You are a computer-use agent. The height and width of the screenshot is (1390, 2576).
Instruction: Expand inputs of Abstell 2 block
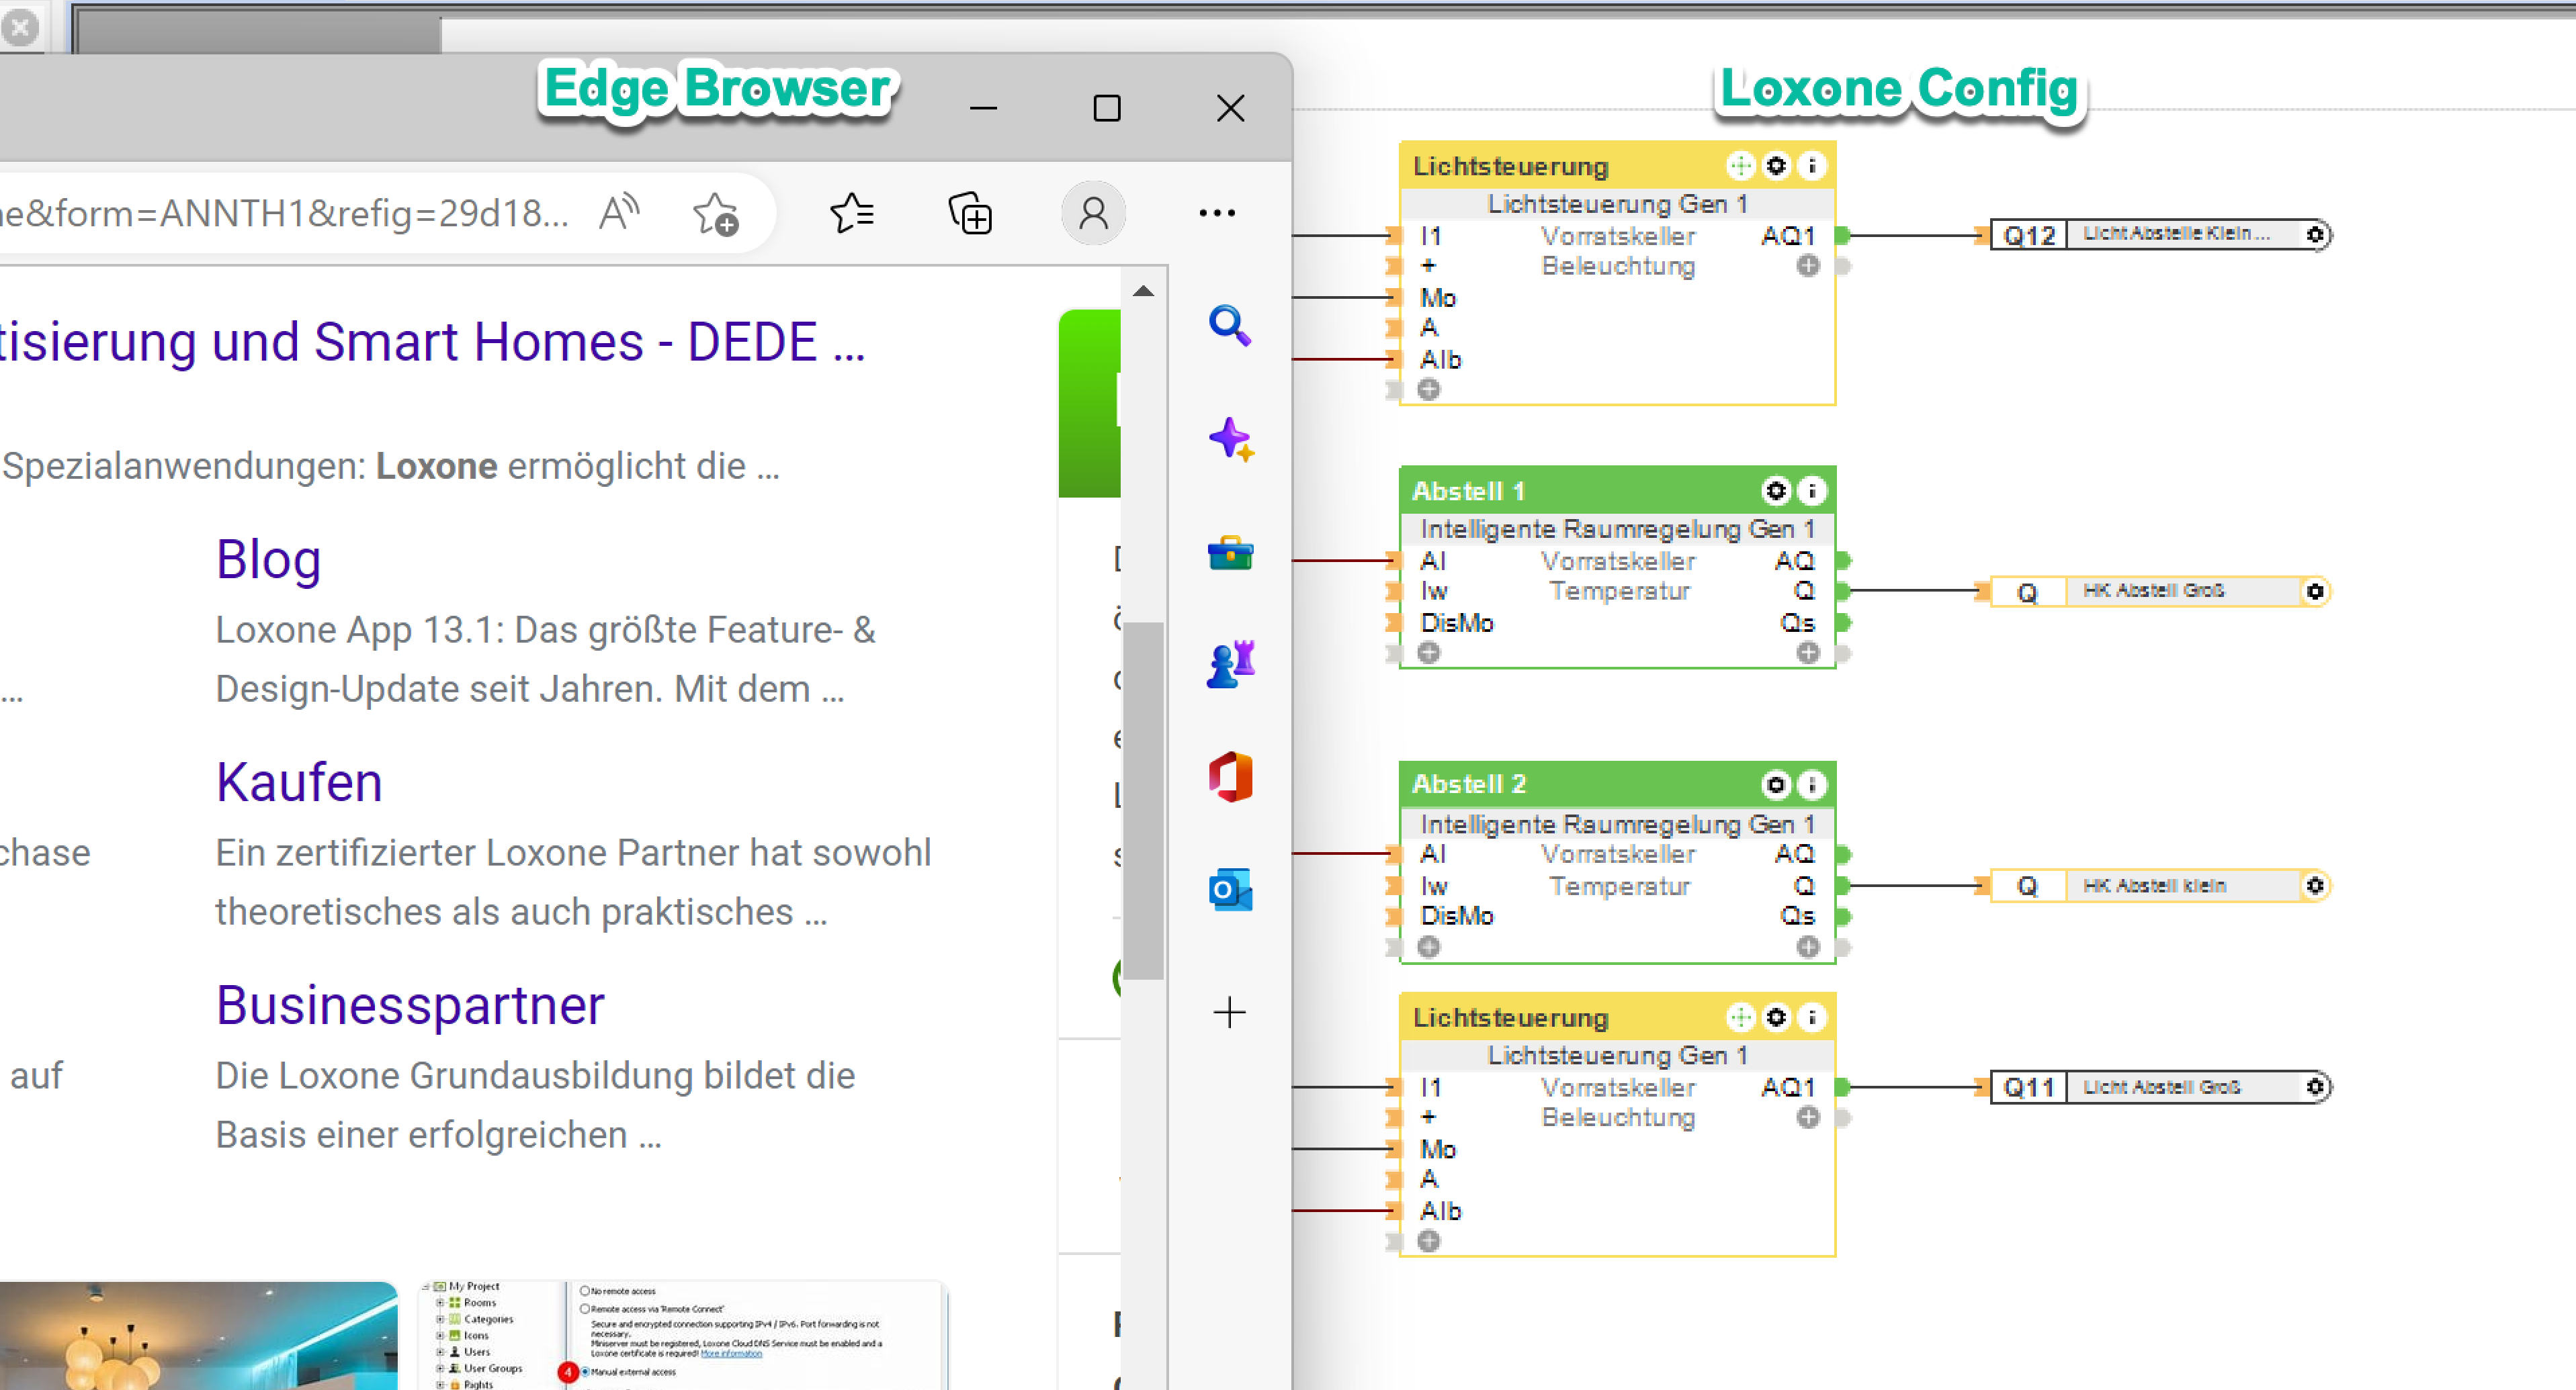pyautogui.click(x=1429, y=947)
